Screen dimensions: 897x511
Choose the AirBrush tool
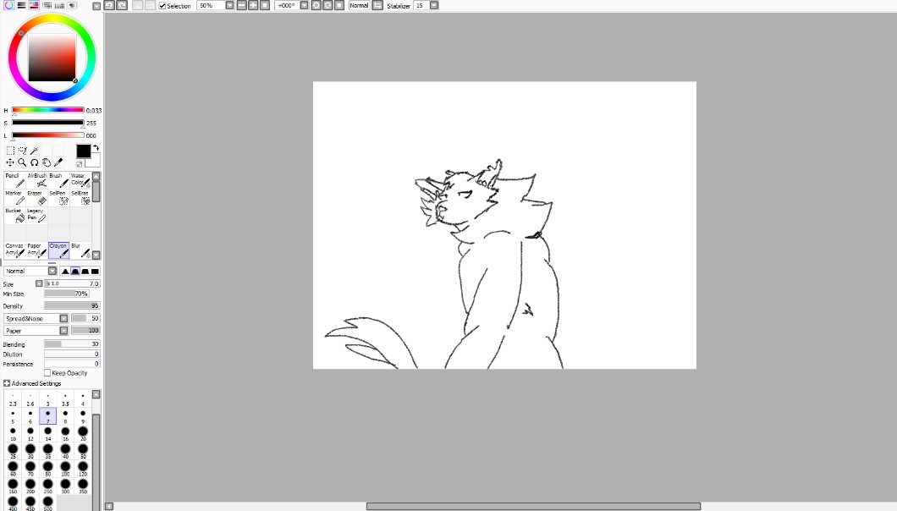(x=36, y=180)
